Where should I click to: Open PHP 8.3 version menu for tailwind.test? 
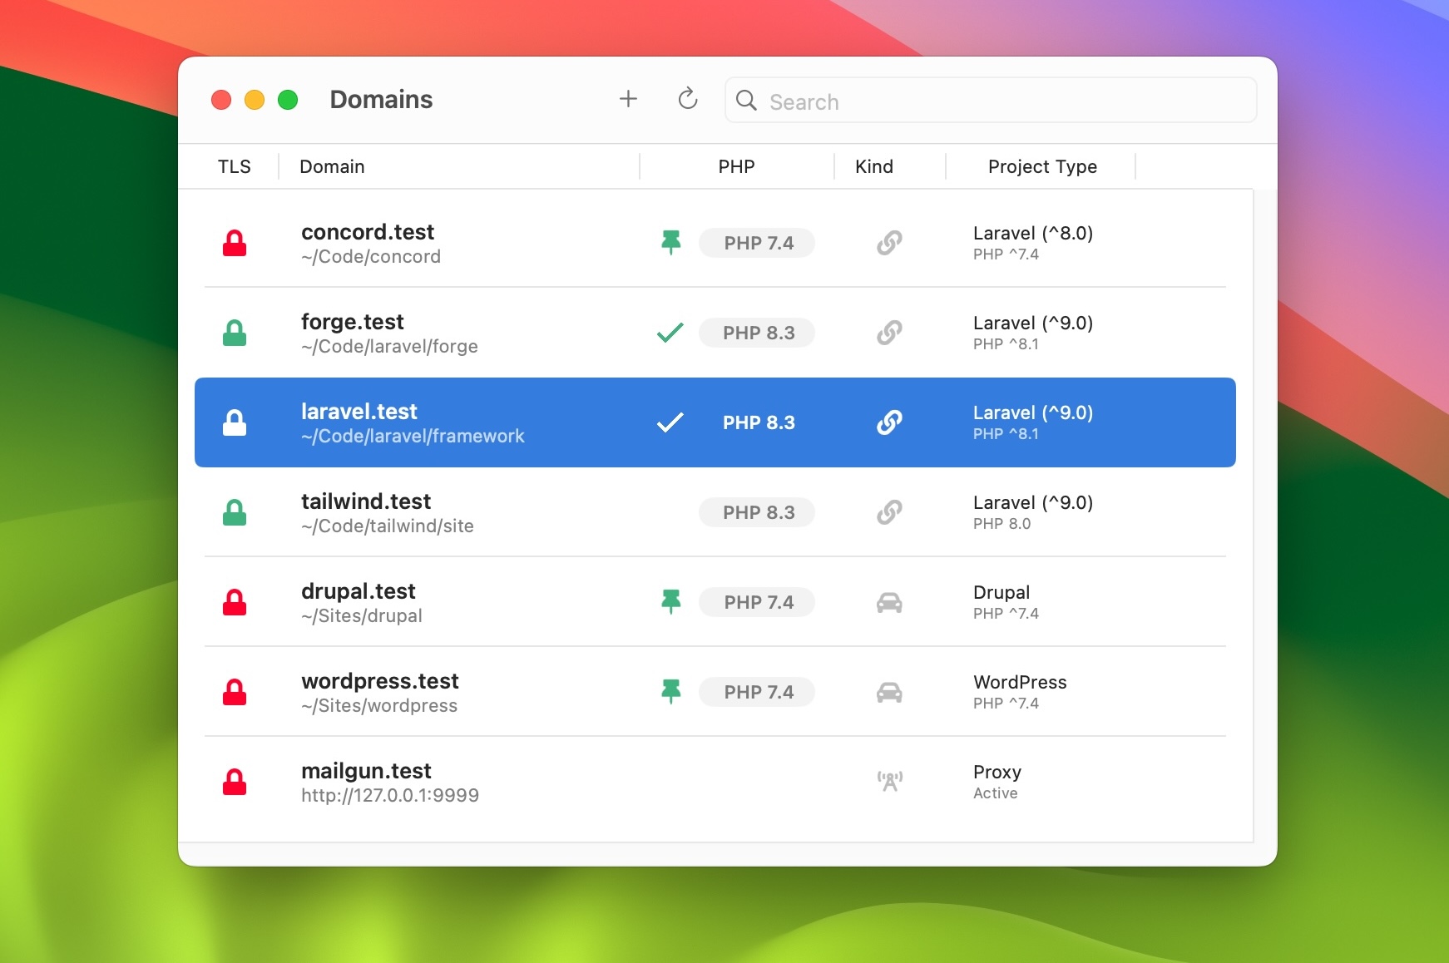757,512
